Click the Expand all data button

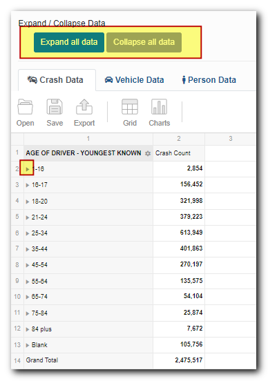pyautogui.click(x=69, y=42)
